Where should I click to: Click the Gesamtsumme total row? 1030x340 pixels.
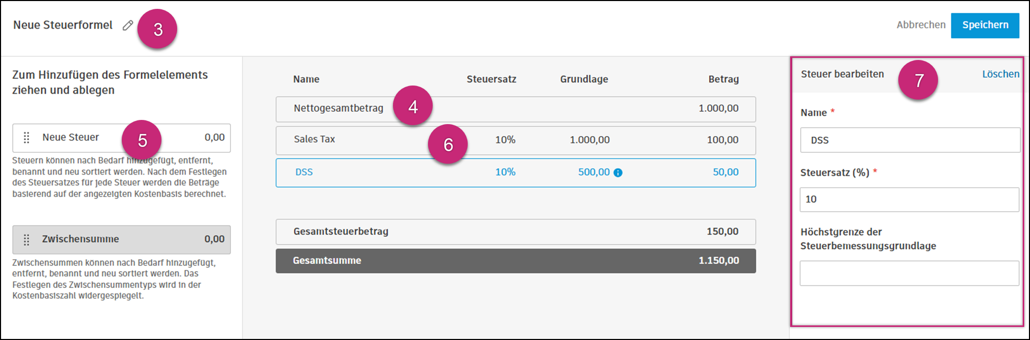[x=366, y=260]
